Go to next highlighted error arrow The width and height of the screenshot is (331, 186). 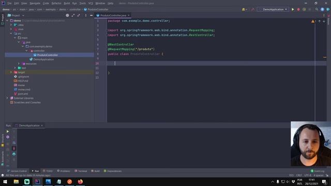click(x=324, y=21)
